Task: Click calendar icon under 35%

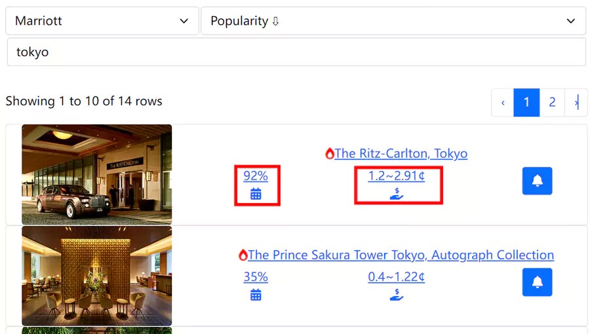Action: pyautogui.click(x=256, y=295)
